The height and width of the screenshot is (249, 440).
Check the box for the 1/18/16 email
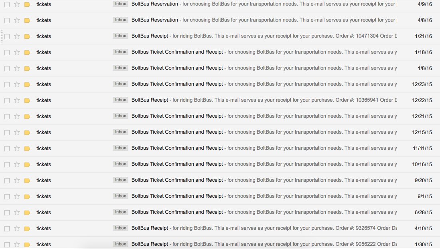tap(7, 52)
